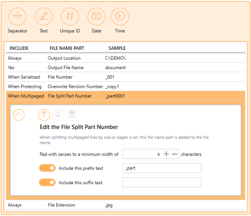Select the Overwrite Revision Number row

point(126,86)
